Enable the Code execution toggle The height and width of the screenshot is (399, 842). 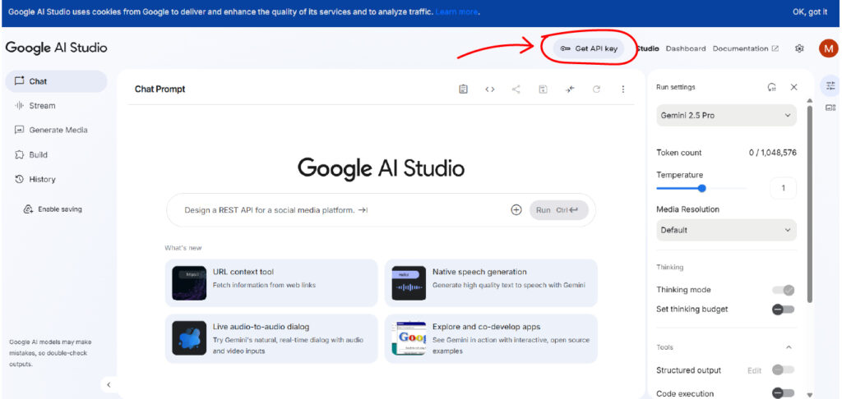pos(783,393)
